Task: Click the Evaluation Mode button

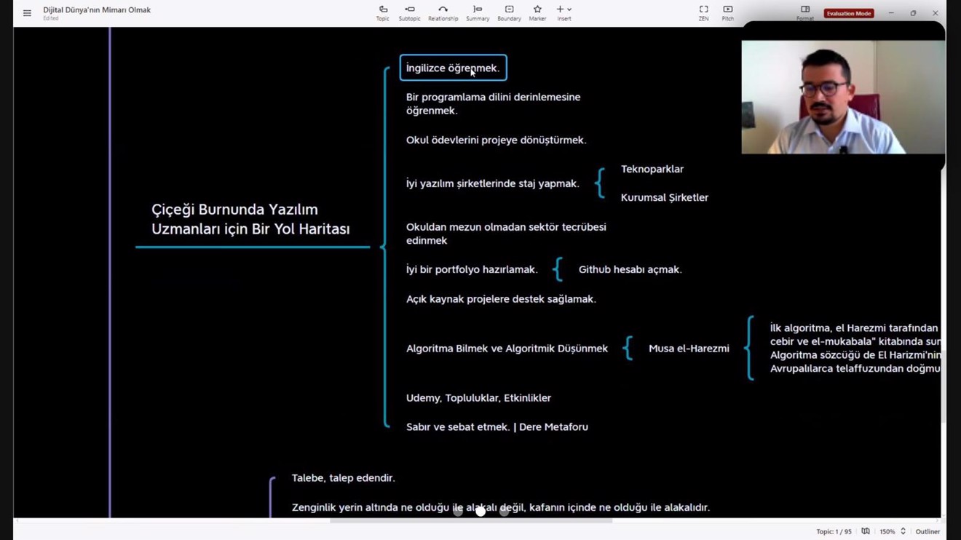Action: pyautogui.click(x=848, y=13)
